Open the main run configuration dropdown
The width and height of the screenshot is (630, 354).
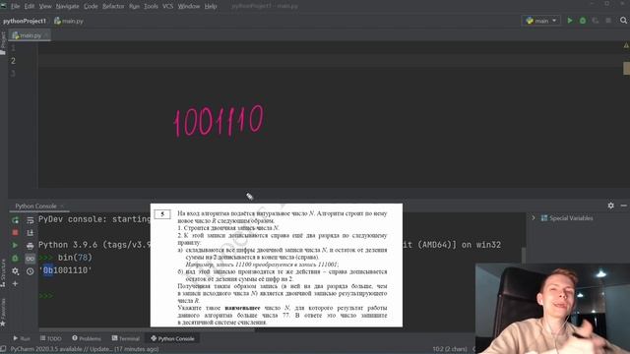pyautogui.click(x=541, y=21)
